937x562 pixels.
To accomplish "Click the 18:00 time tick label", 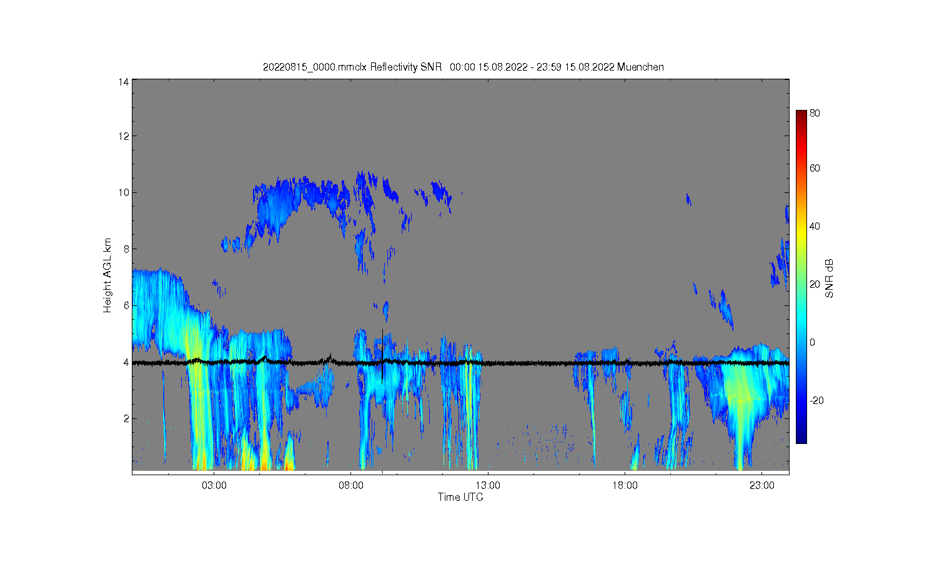I will point(625,485).
